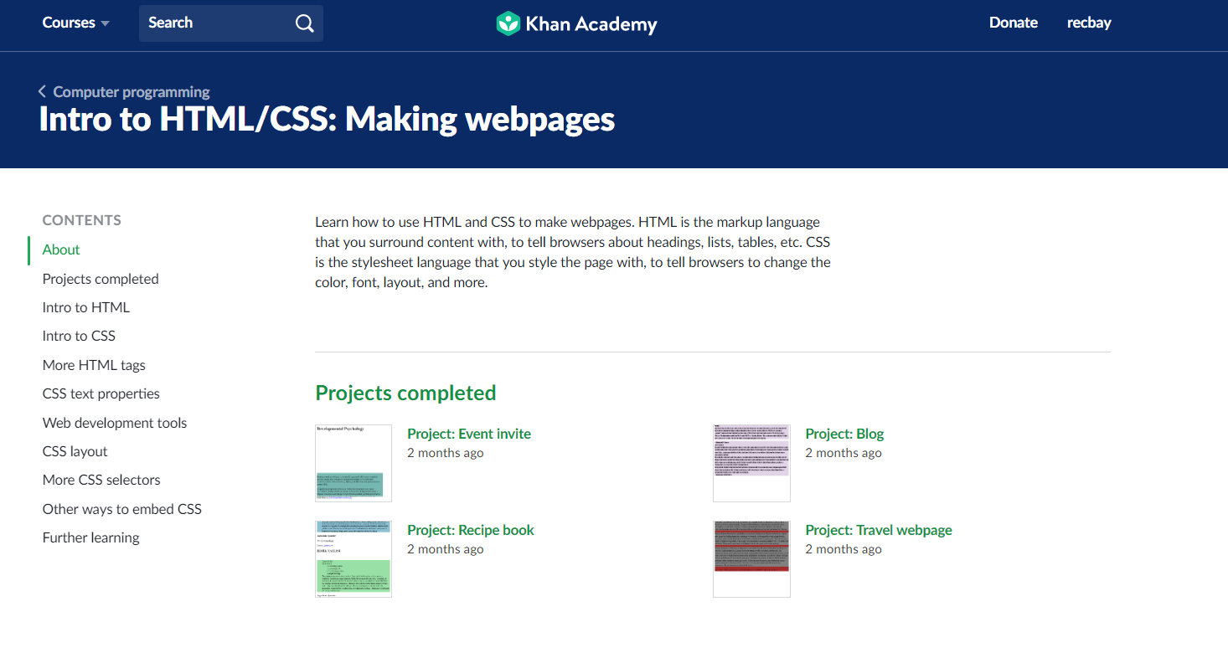Click the Recipe book project thumbnail
The width and height of the screenshot is (1228, 653).
coord(353,559)
